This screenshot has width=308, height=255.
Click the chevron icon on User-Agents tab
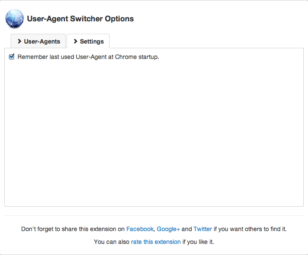click(19, 41)
